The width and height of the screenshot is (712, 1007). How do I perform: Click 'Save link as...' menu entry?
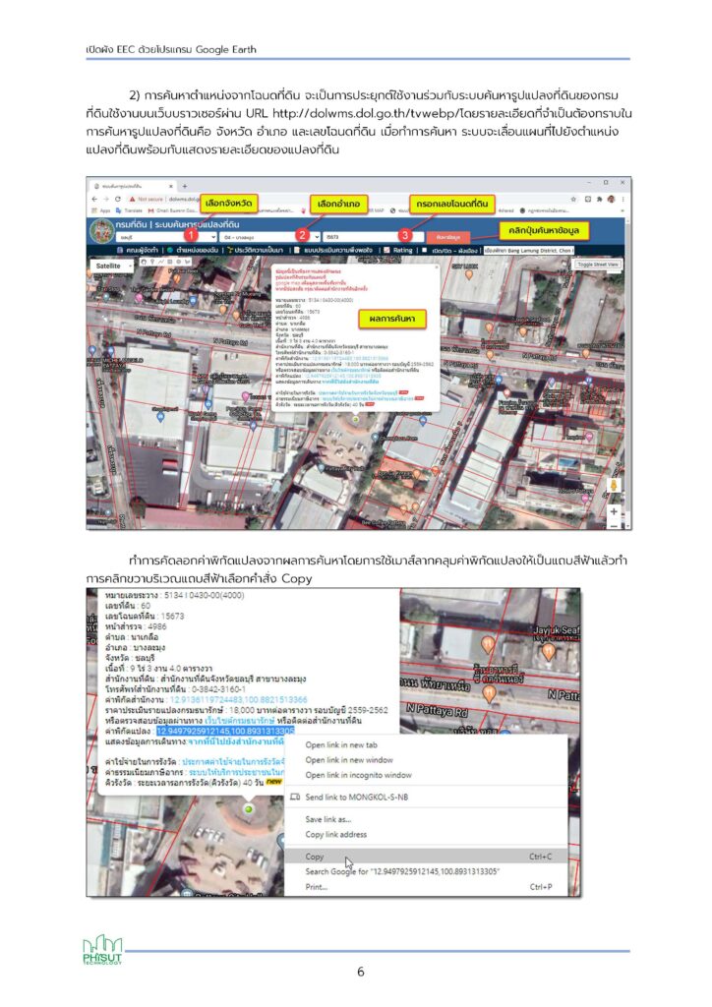coord(328,818)
